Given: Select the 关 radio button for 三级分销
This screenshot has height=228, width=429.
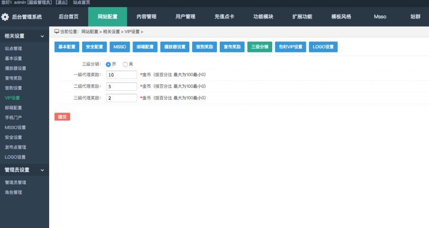Looking at the screenshot, I should [x=125, y=65].
